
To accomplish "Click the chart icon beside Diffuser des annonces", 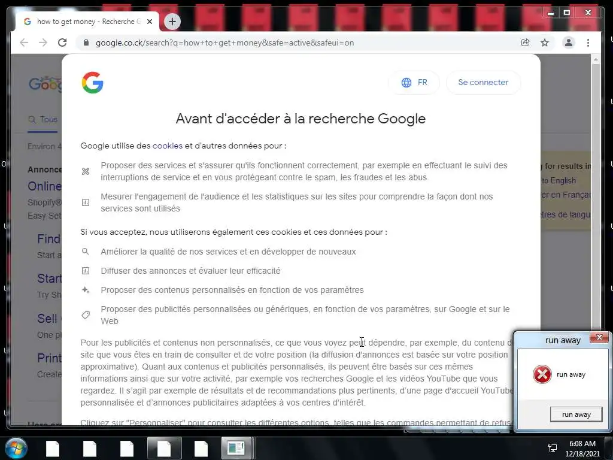I will tap(86, 271).
